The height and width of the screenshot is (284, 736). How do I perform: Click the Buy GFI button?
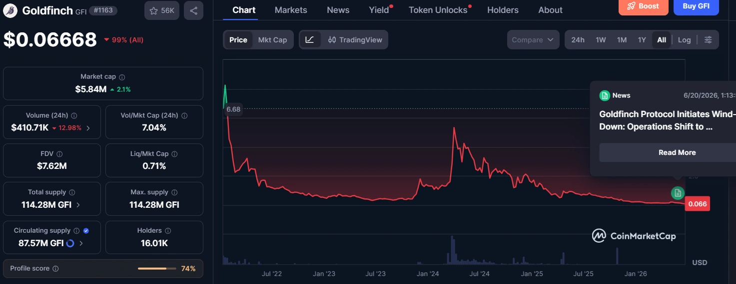point(696,6)
